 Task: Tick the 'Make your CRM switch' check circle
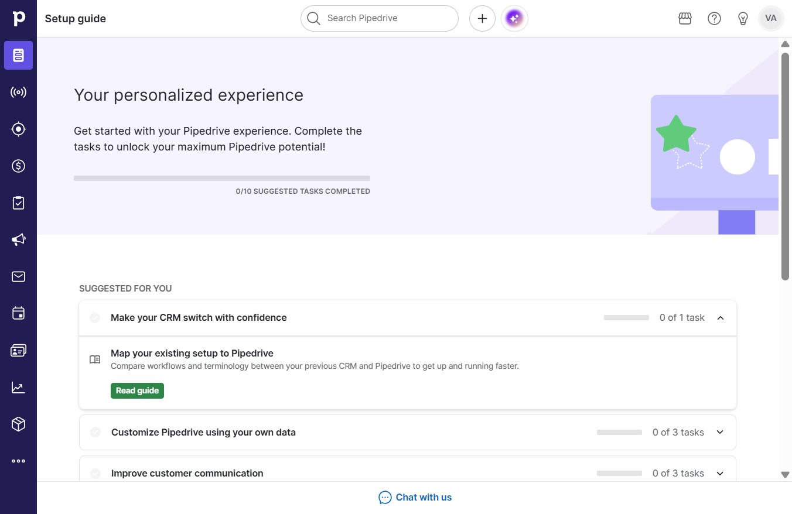click(95, 318)
